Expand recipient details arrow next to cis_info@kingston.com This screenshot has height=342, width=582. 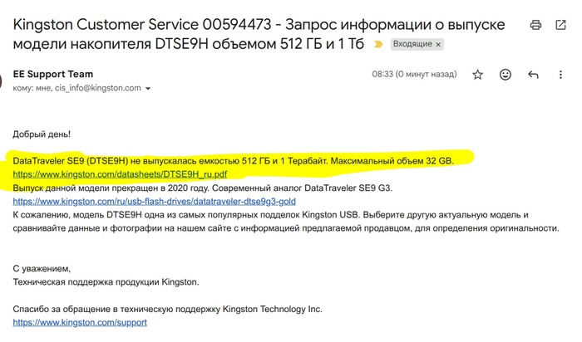pos(148,88)
